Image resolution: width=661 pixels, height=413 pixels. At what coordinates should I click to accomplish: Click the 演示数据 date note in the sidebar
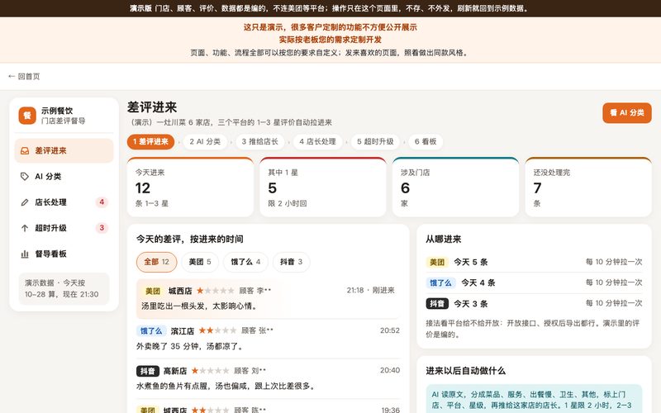pyautogui.click(x=64, y=288)
